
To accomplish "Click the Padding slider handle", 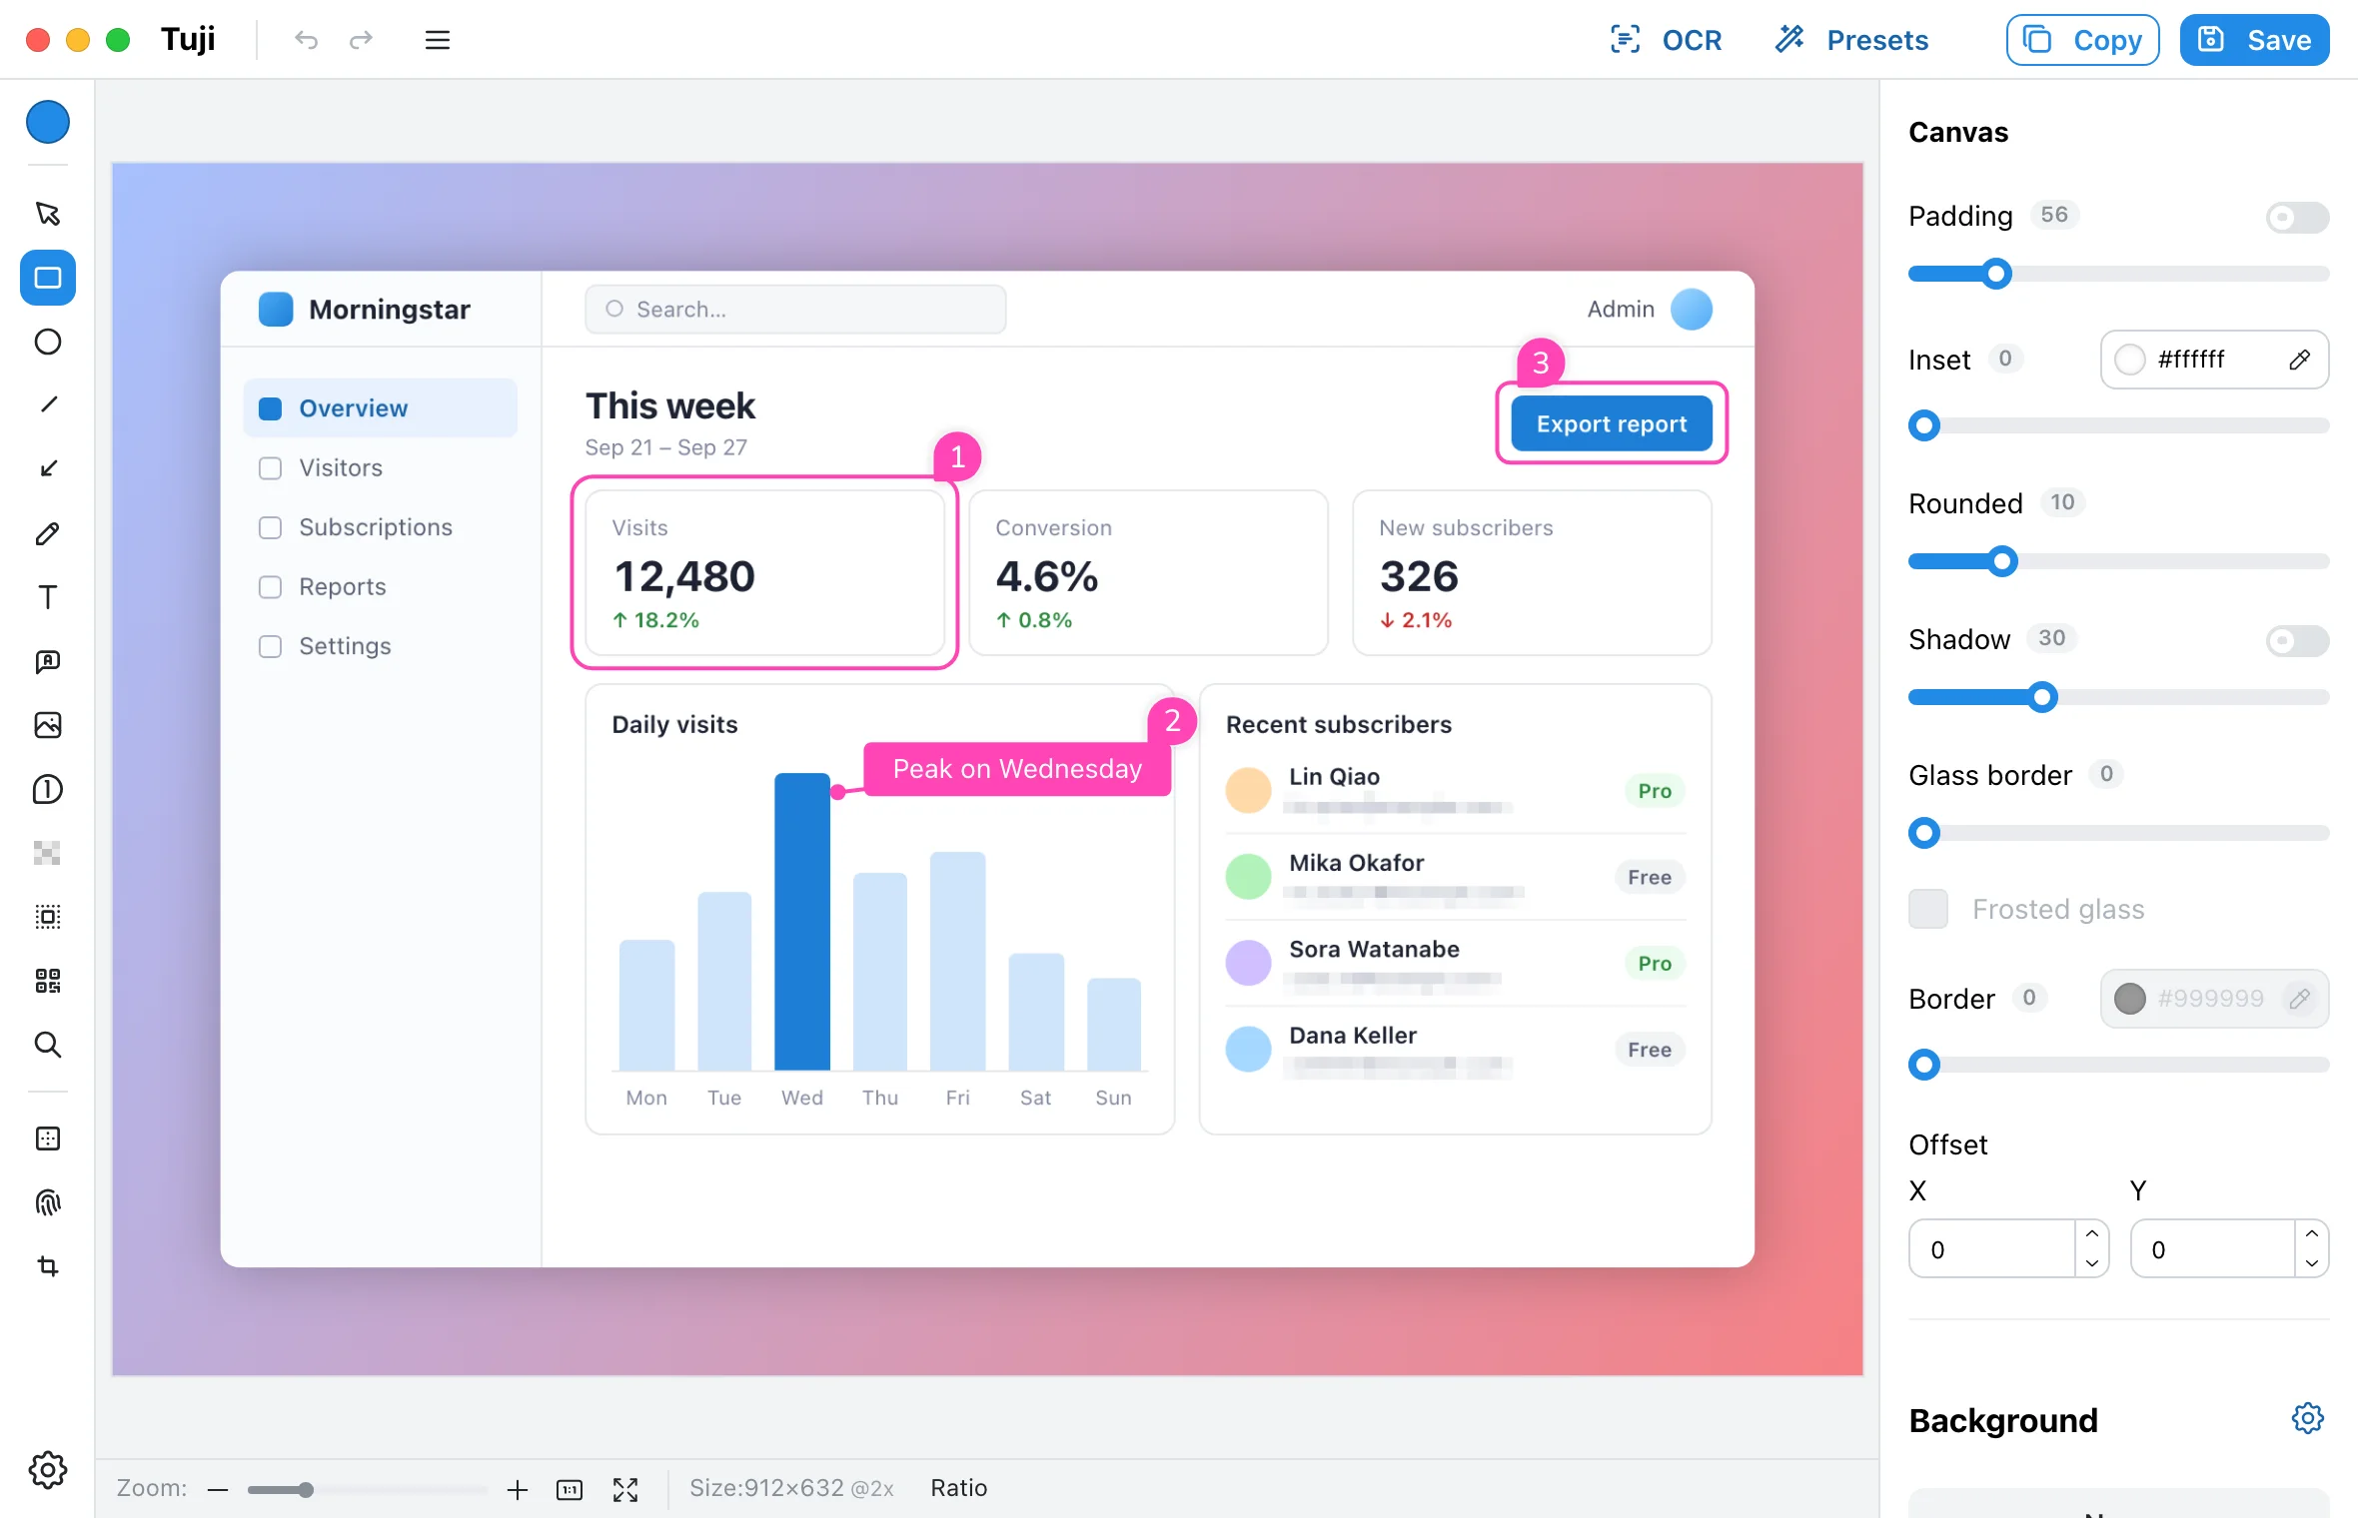I will [x=1996, y=274].
